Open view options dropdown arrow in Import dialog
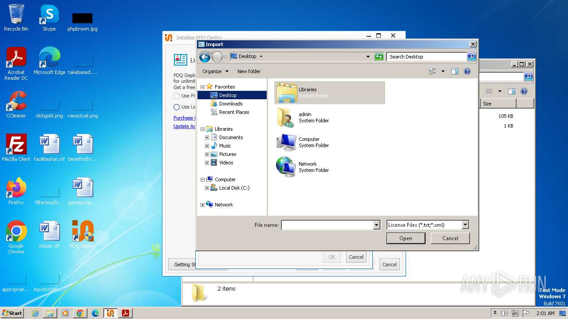The image size is (568, 319). (443, 71)
